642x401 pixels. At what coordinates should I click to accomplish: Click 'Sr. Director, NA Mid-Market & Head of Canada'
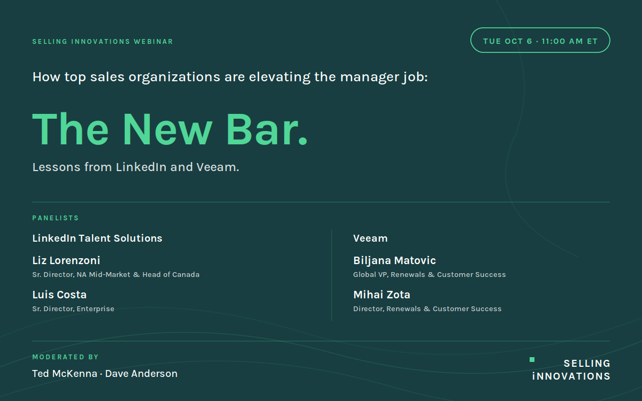coord(116,274)
